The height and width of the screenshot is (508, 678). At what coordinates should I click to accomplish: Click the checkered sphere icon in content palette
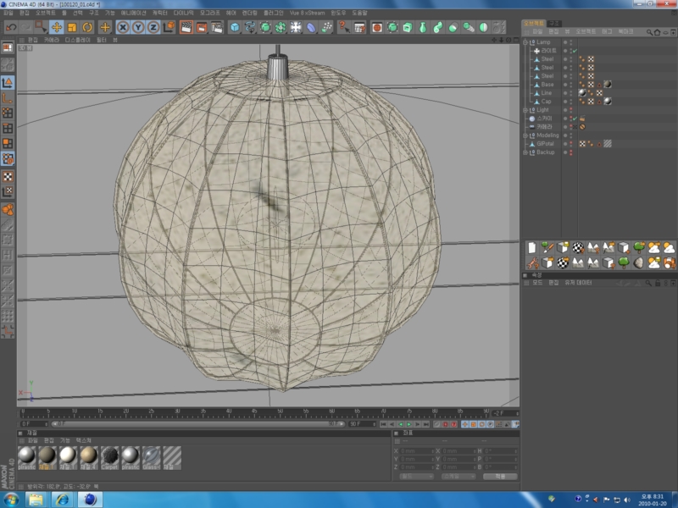pyautogui.click(x=578, y=247)
